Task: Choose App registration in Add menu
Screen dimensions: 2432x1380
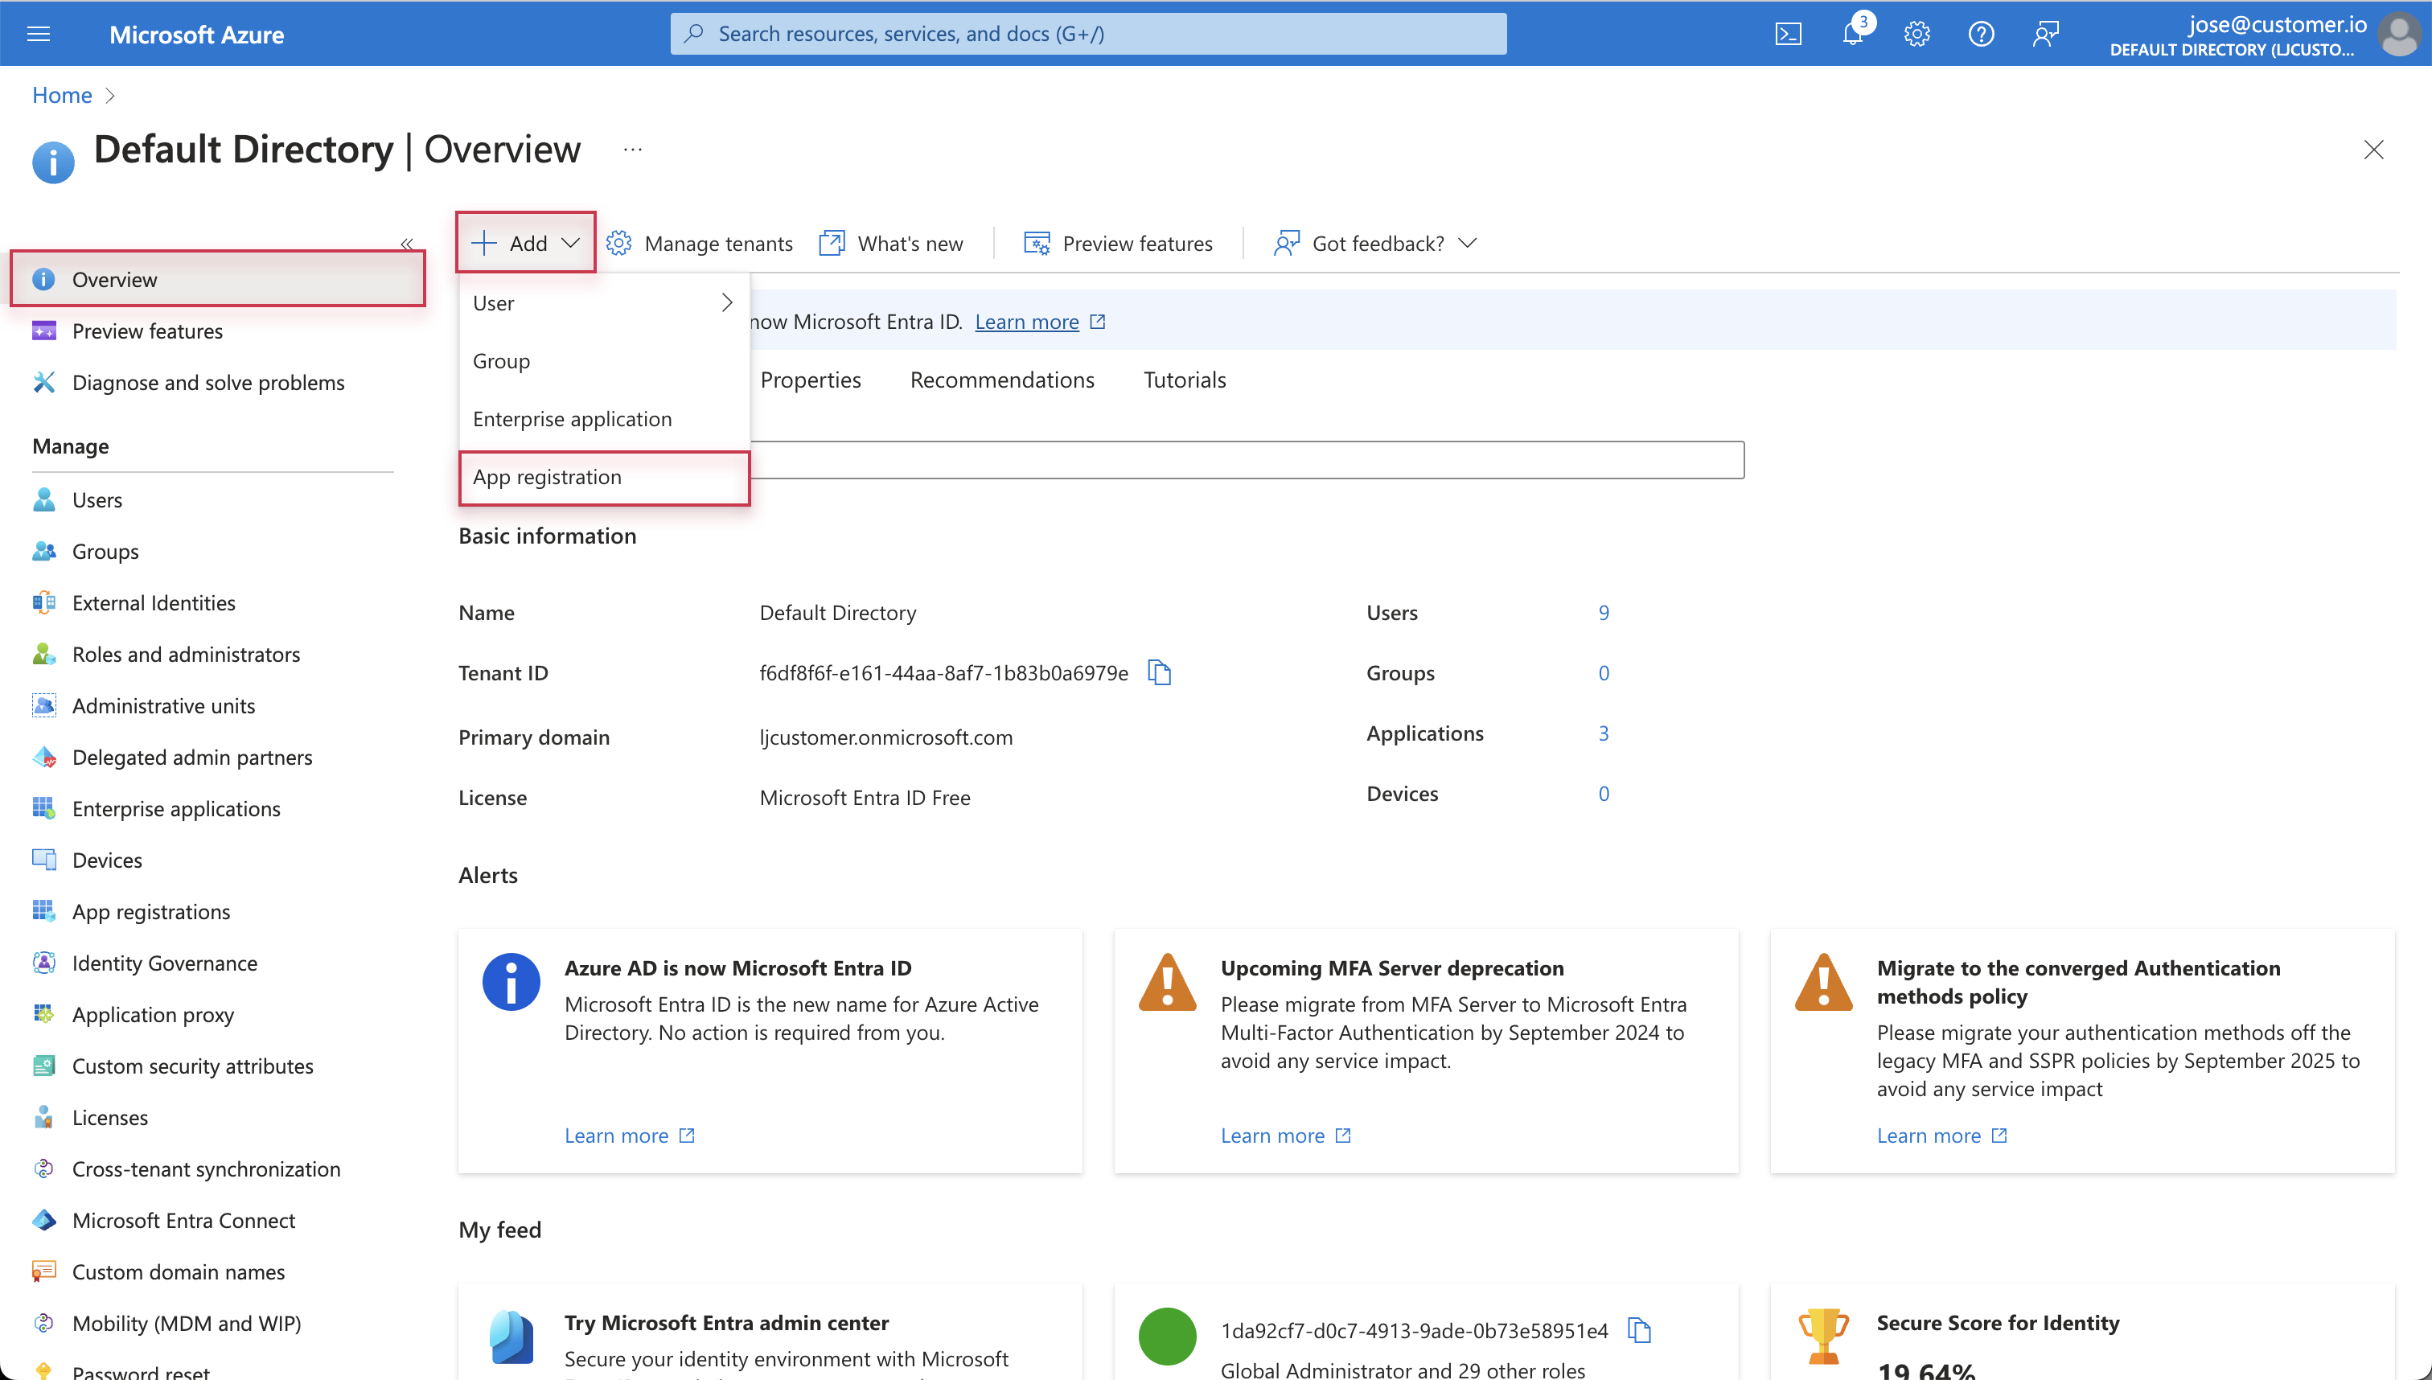Action: tap(604, 477)
